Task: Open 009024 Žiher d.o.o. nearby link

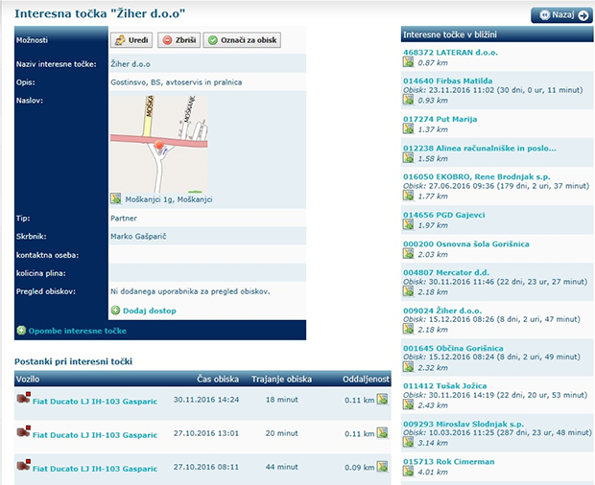Action: point(442,311)
